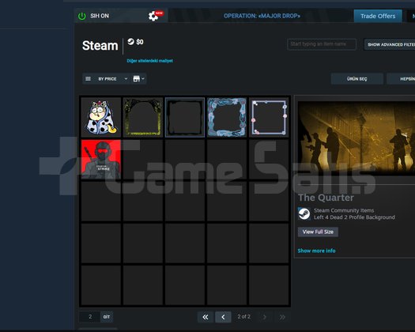
Task: Toggle the SIH ON power icon
Action: pos(81,16)
